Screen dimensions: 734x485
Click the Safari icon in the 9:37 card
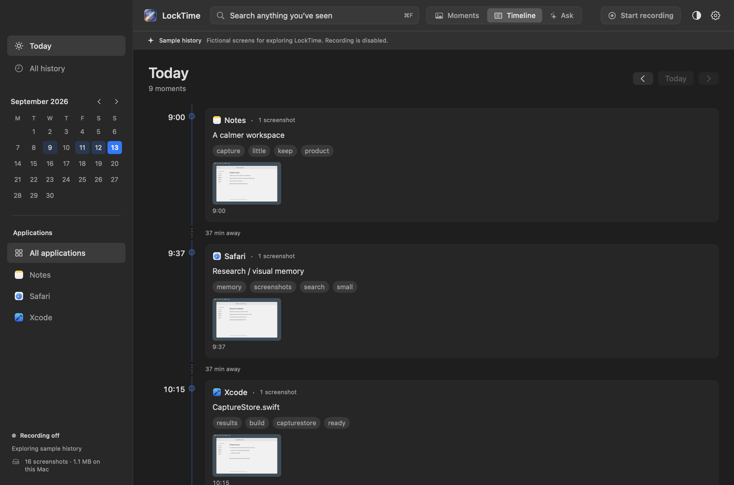[x=217, y=256]
